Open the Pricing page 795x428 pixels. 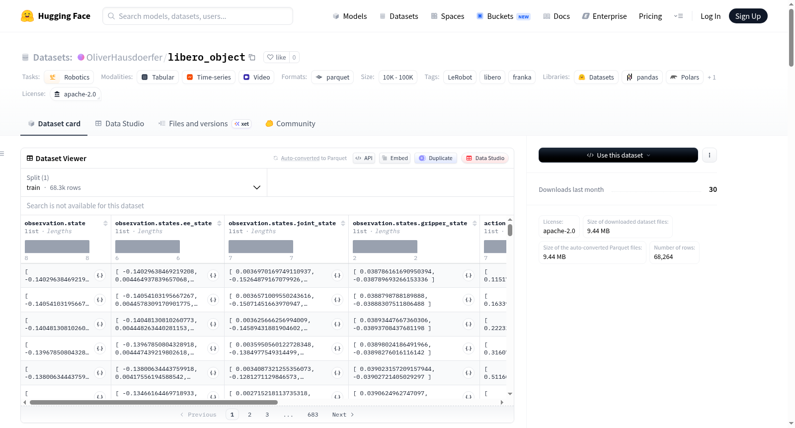pos(650,16)
